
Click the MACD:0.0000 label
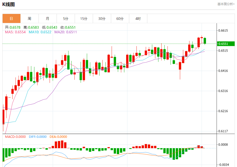tap(16, 137)
